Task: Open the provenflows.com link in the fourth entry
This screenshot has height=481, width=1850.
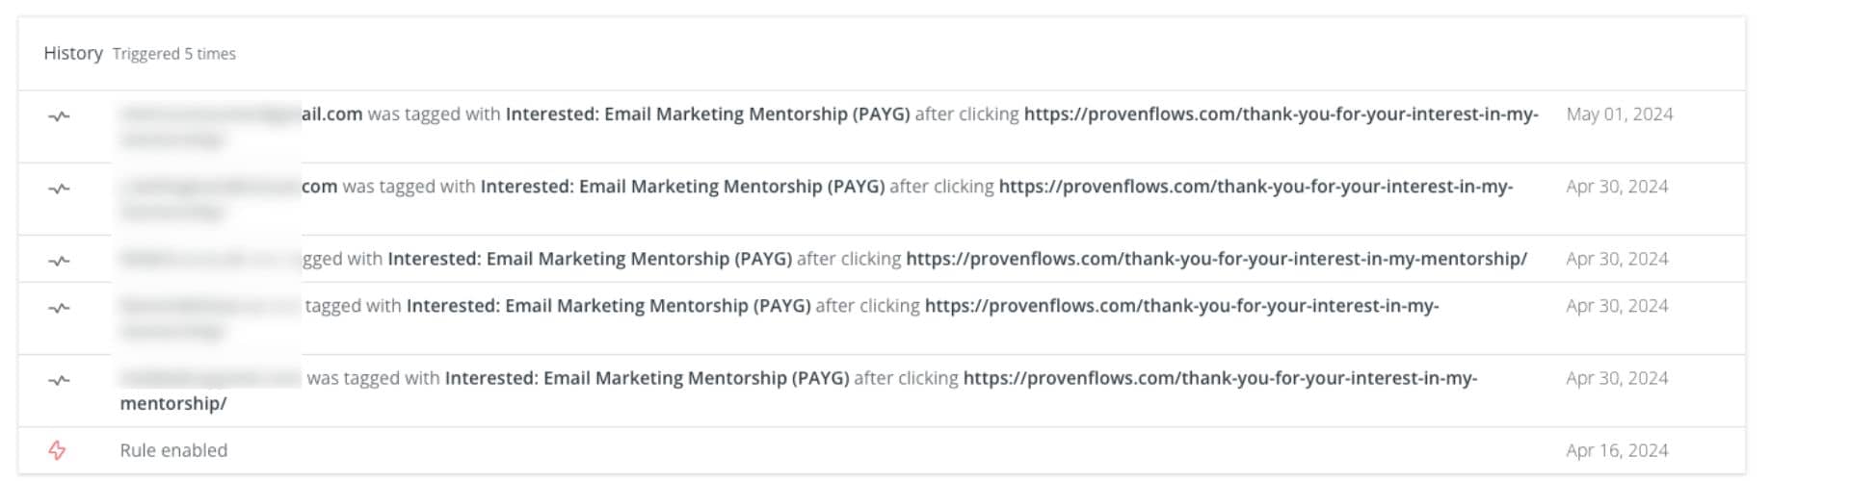Action: tap(1181, 306)
